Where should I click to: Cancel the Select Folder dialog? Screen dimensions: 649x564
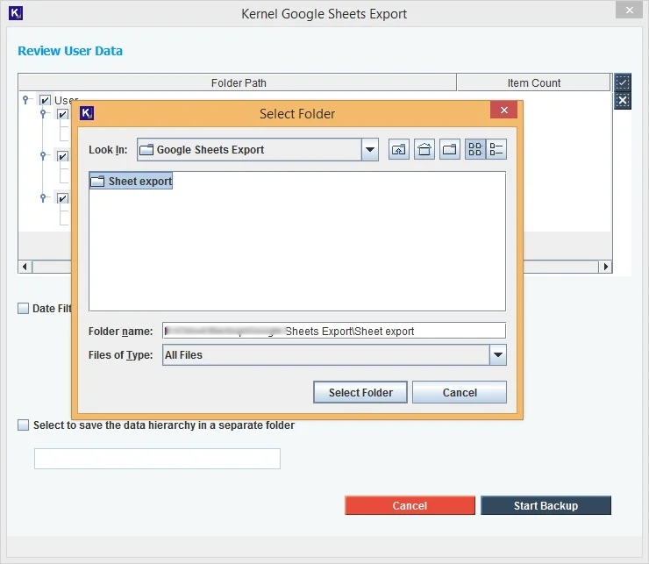tap(460, 392)
